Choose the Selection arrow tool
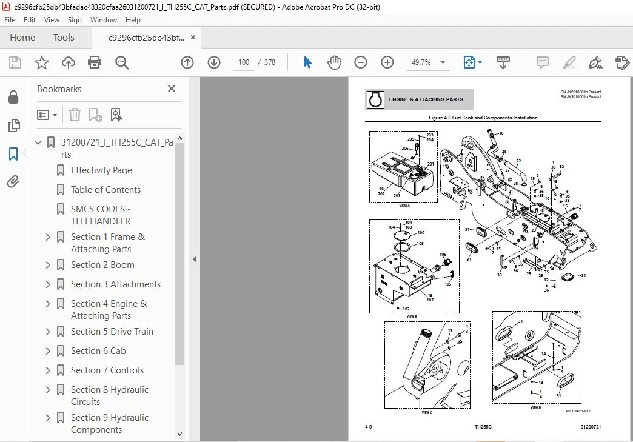 307,62
